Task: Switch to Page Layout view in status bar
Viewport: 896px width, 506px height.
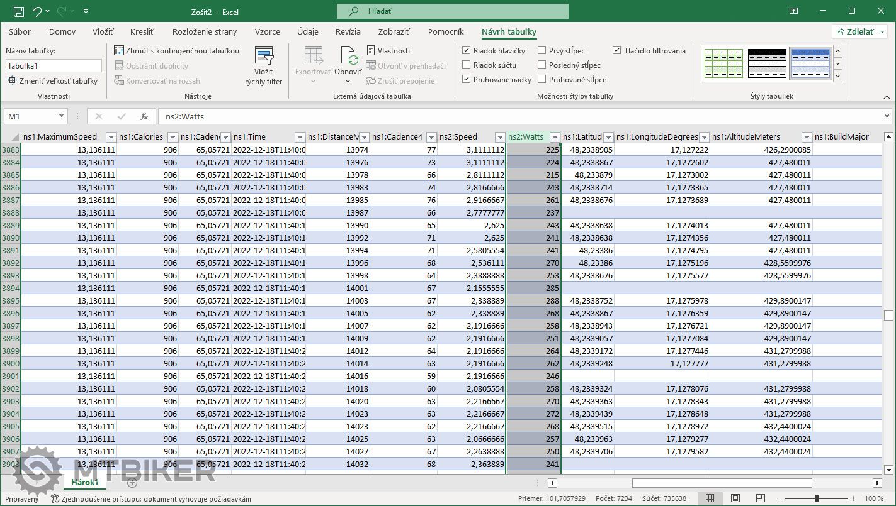Action: [x=734, y=498]
